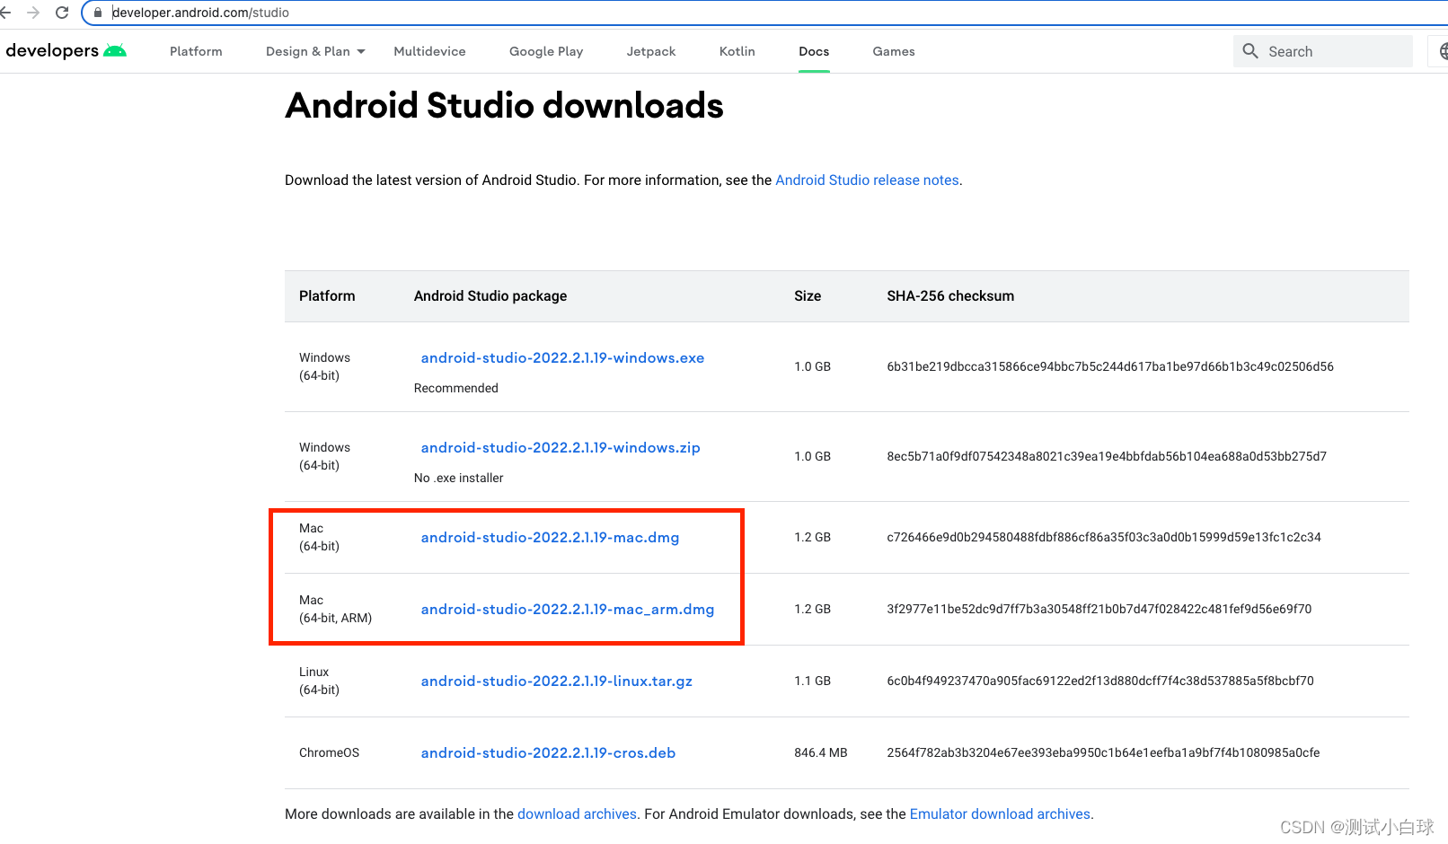
Task: Download android-studio-2022.2.1.19-windows.exe
Action: [562, 357]
